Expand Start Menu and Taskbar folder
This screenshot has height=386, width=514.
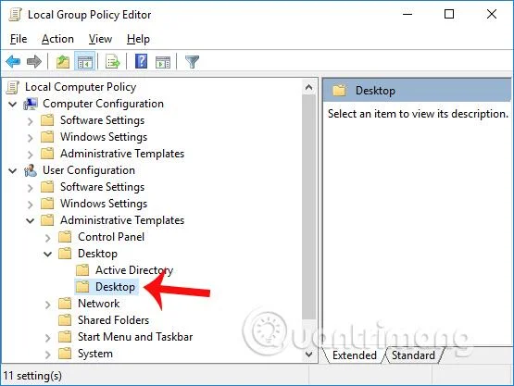click(x=47, y=338)
